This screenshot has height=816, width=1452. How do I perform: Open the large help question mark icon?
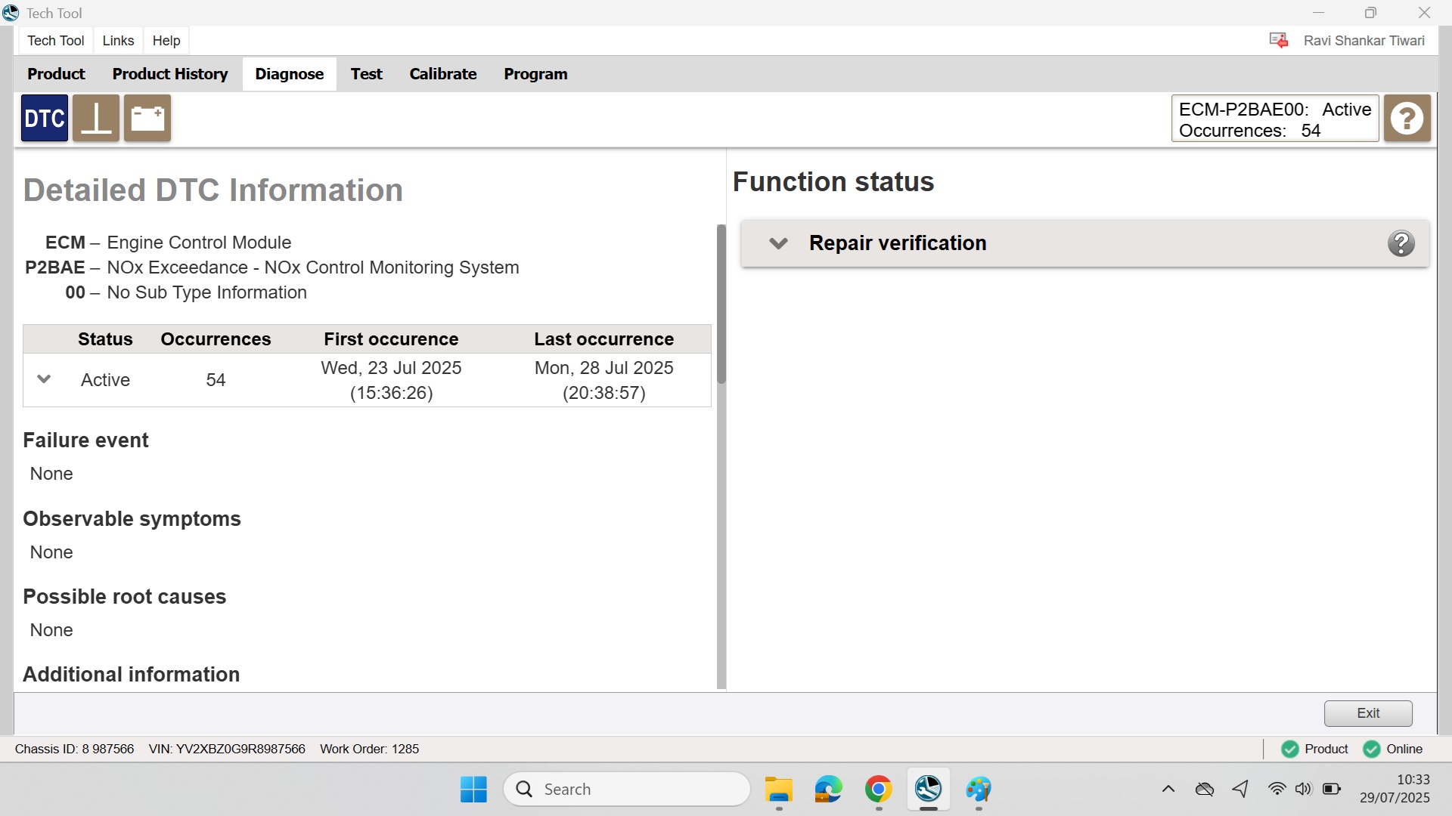(x=1407, y=119)
